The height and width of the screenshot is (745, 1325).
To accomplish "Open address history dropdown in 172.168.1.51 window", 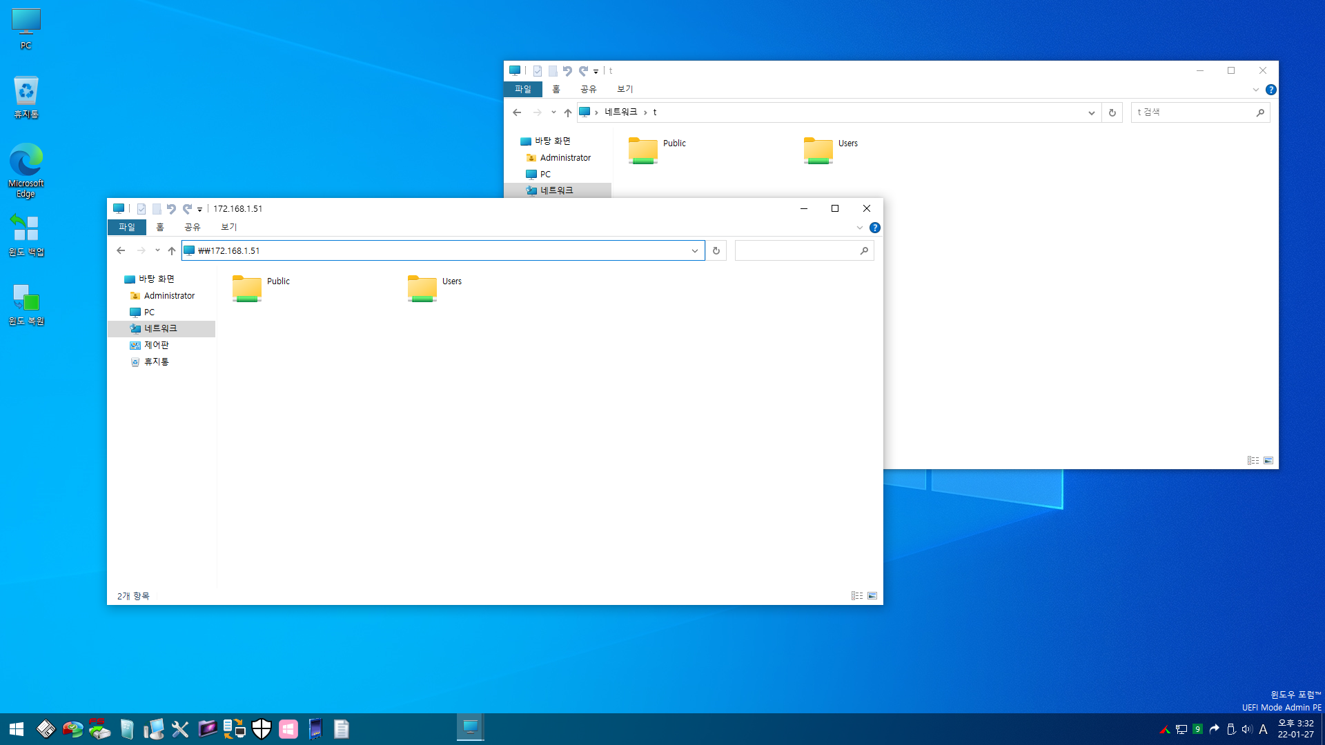I will coord(695,250).
